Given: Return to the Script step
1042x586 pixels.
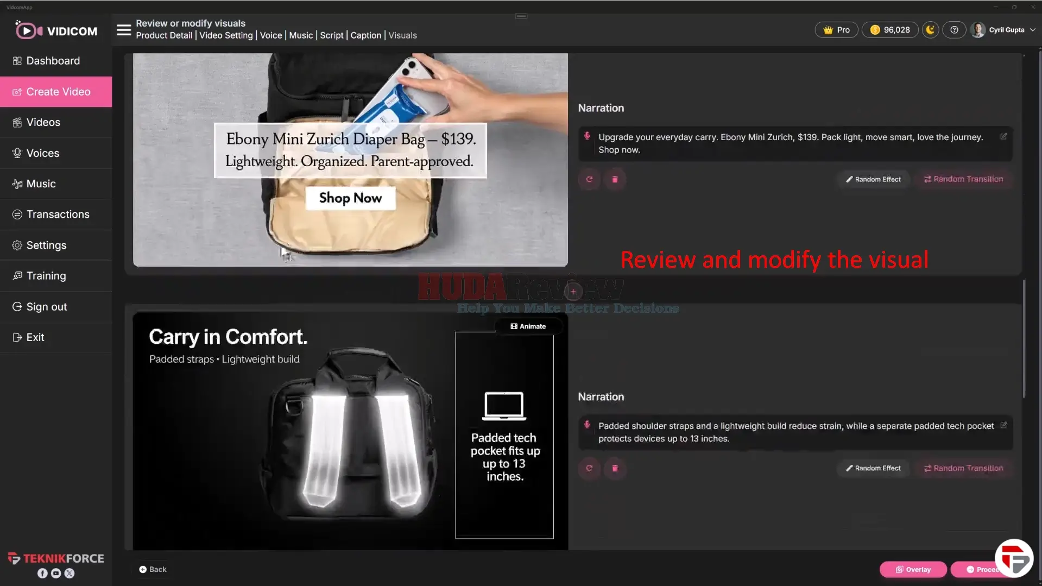Looking at the screenshot, I should pyautogui.click(x=332, y=35).
